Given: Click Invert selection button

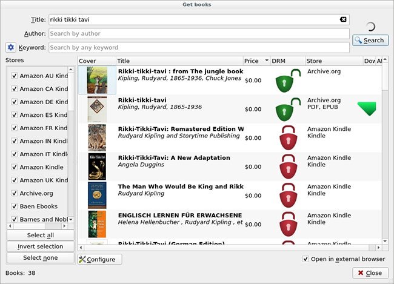Looking at the screenshot, I should pos(41,246).
